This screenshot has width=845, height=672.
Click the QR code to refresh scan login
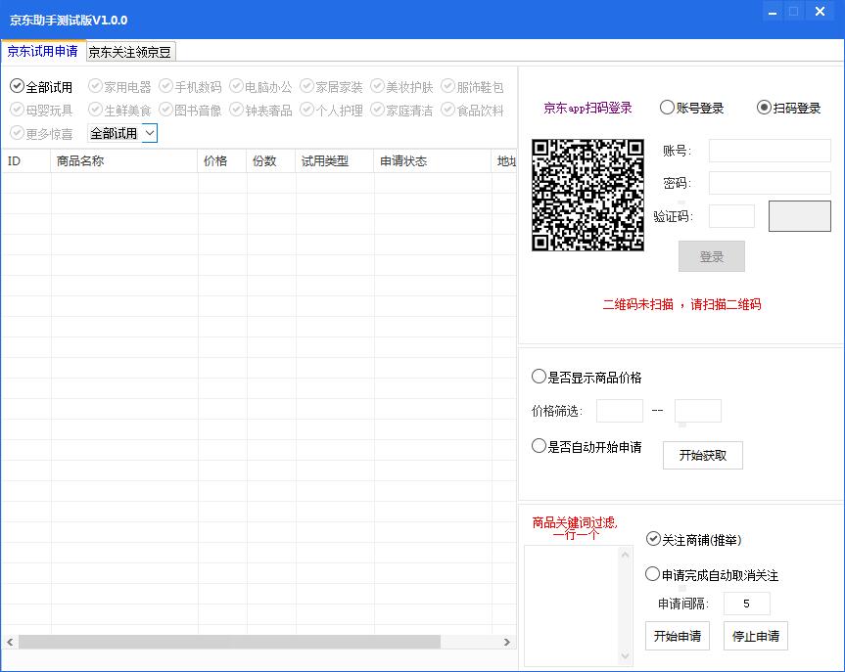tap(587, 195)
